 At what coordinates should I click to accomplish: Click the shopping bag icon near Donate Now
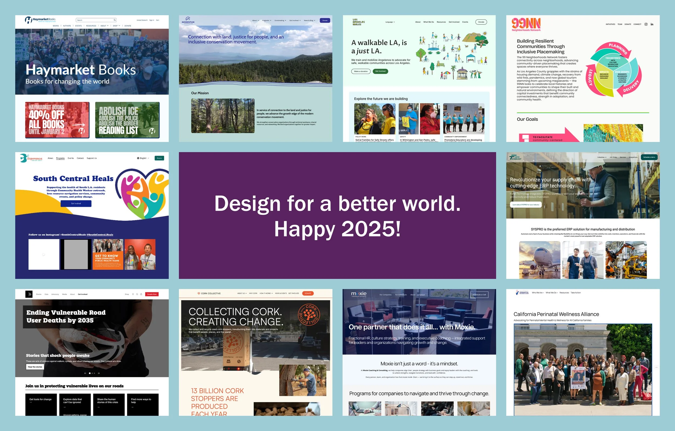point(141,294)
